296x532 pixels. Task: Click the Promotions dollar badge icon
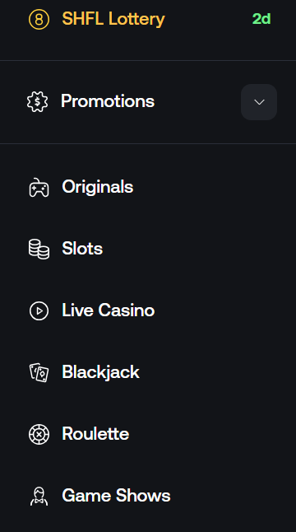click(x=38, y=102)
